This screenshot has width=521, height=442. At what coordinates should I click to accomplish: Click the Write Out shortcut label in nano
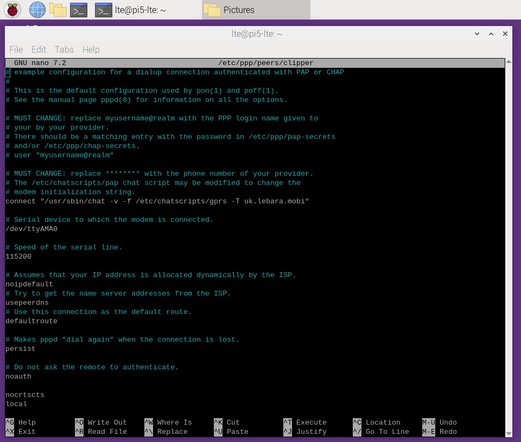pos(107,422)
